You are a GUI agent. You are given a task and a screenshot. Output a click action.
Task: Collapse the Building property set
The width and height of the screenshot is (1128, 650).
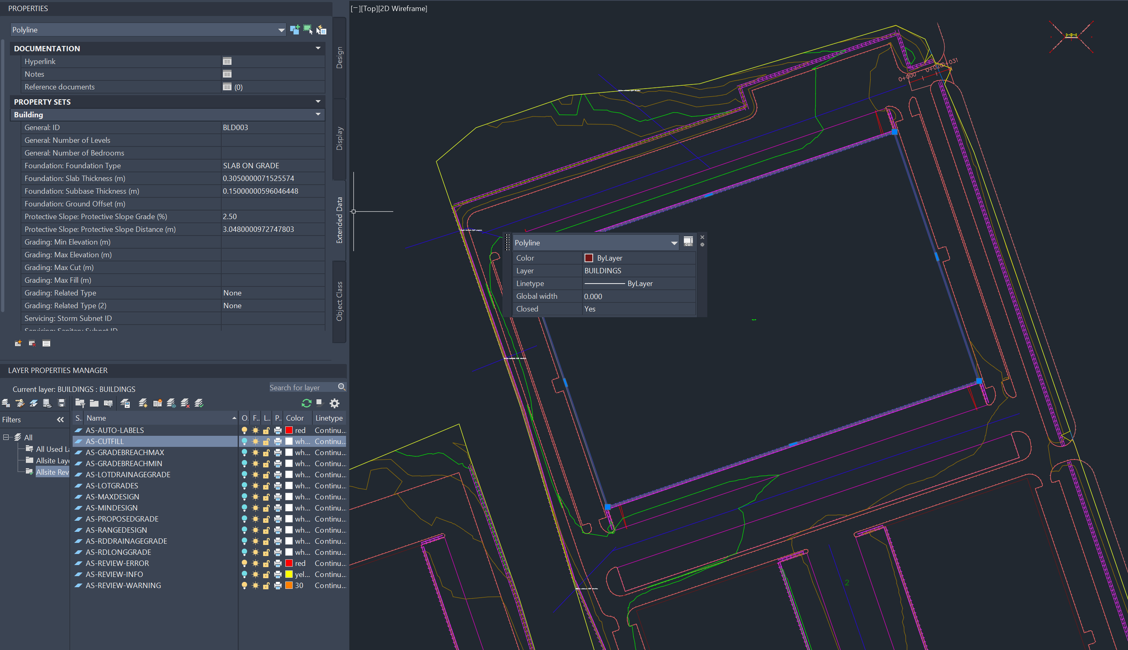pyautogui.click(x=318, y=114)
